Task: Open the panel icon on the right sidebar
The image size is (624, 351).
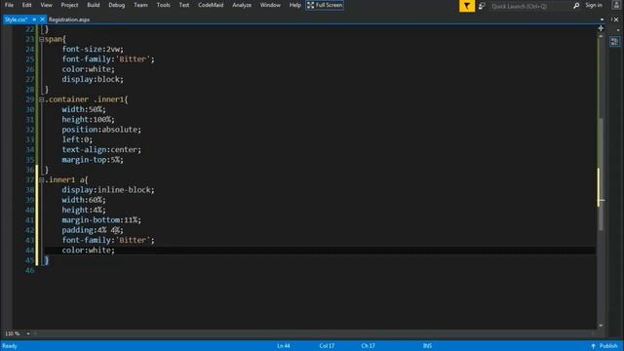Action: (614, 41)
